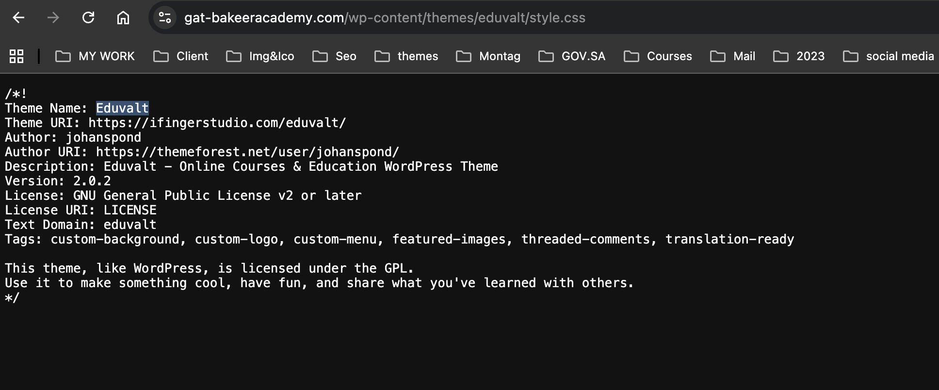Reload the style.css page
The height and width of the screenshot is (390, 939).
pyautogui.click(x=88, y=18)
